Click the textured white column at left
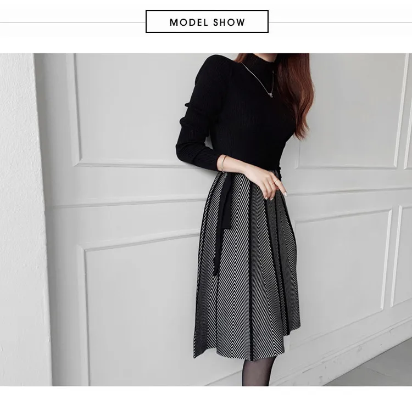412x411 pixels. (x=24, y=219)
